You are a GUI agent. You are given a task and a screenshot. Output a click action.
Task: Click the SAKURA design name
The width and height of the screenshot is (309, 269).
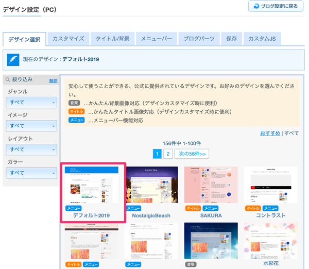(211, 215)
